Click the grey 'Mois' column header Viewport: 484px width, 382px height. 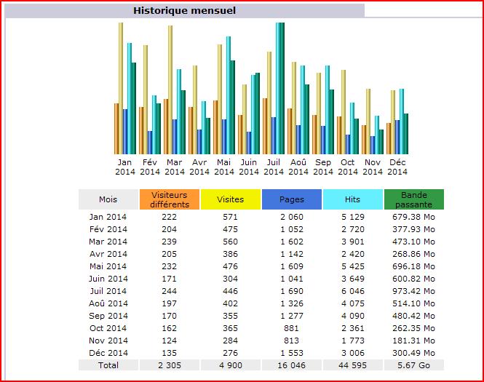(108, 199)
